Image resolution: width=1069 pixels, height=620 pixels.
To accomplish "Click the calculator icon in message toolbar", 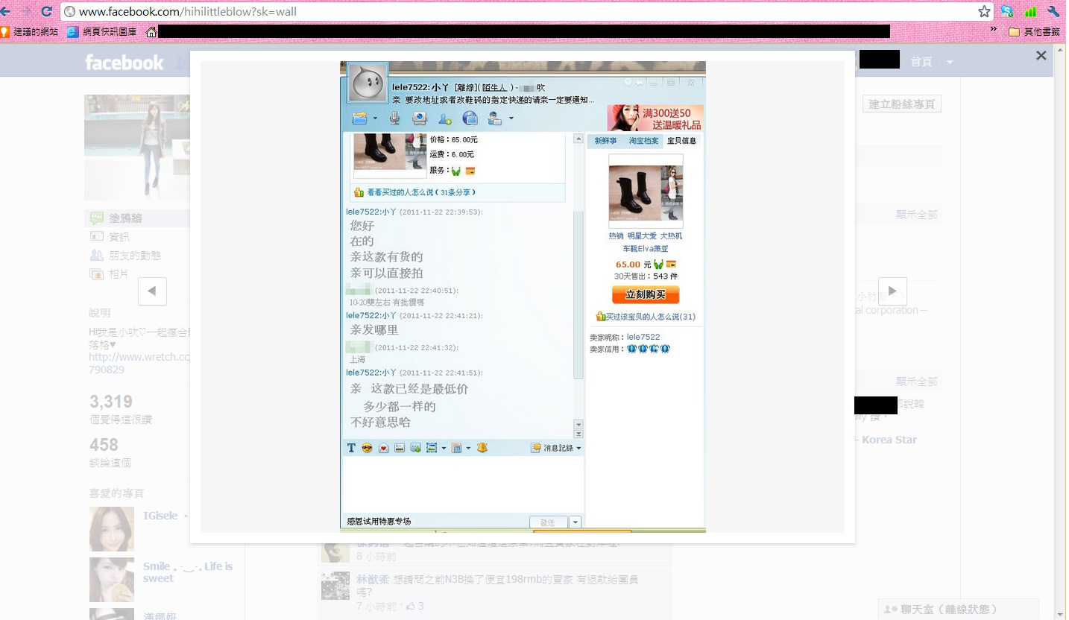I will [x=456, y=448].
